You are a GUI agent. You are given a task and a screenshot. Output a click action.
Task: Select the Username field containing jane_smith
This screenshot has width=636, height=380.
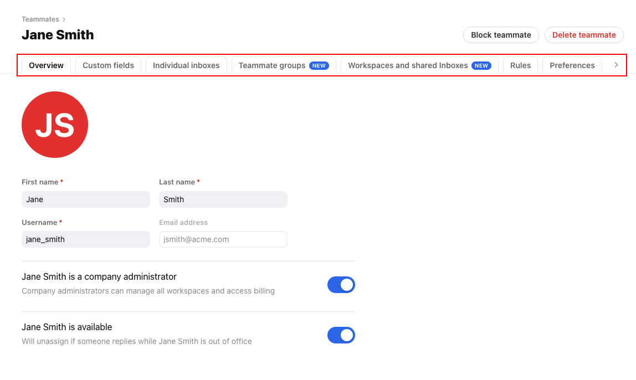(x=85, y=239)
